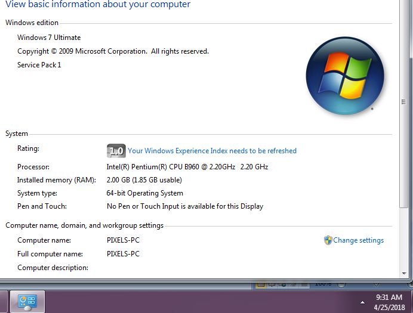The image size is (413, 313).
Task: Click the shield icon beside Change settings
Action: 328,240
